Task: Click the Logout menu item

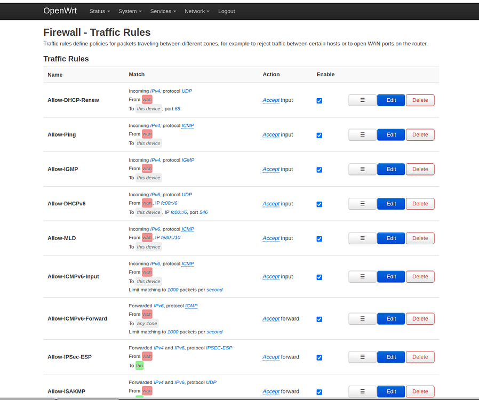Action: (226, 11)
